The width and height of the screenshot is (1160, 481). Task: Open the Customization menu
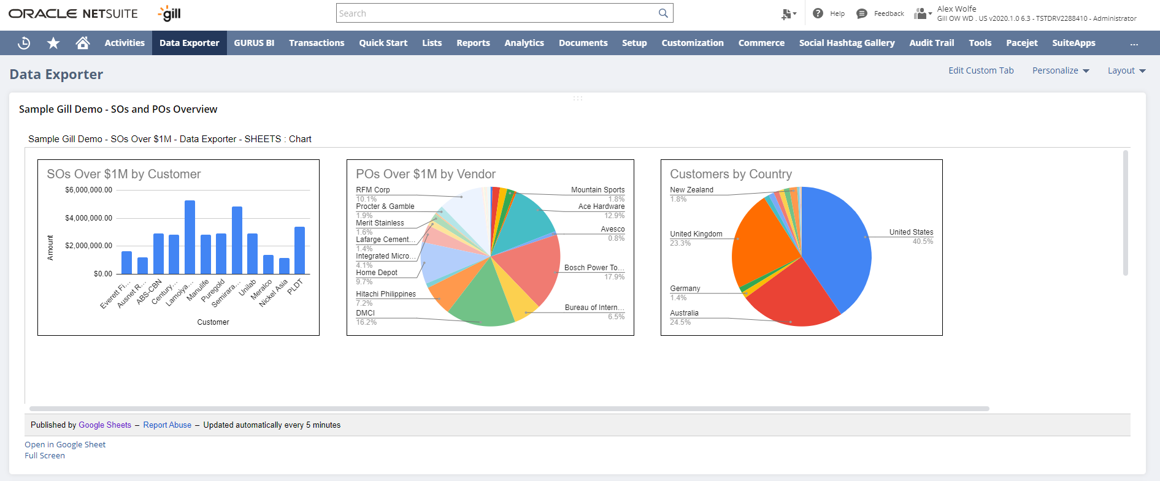point(693,43)
